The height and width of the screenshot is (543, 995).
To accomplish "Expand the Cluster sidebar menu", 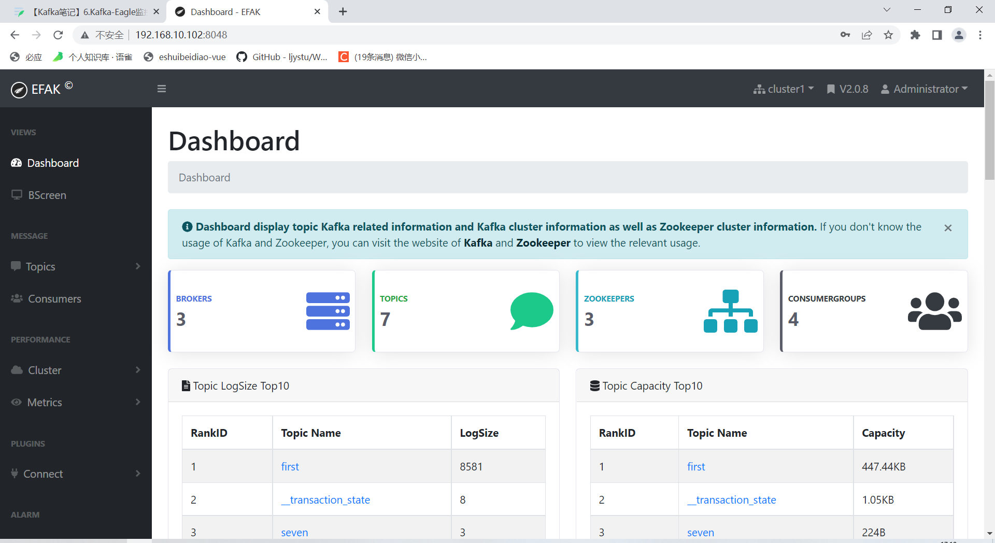I will point(76,370).
